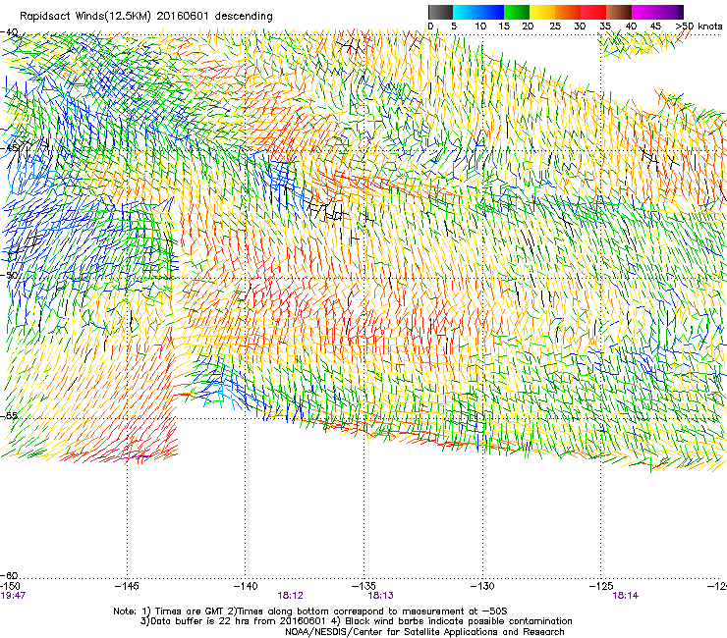Click the latitude label -50
This screenshot has width=727, height=638.
point(9,275)
